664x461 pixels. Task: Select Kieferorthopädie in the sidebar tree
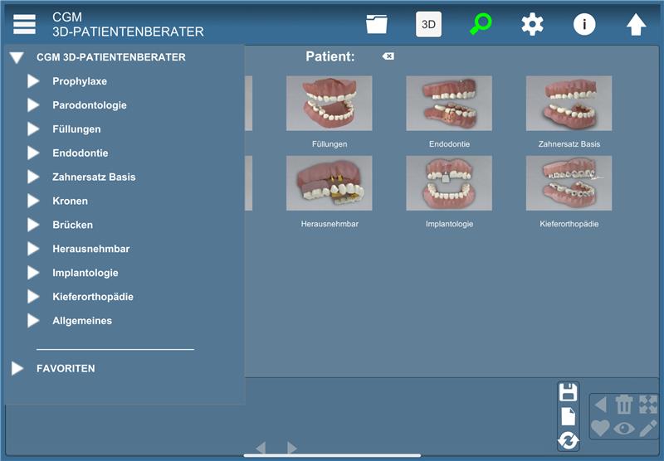93,297
